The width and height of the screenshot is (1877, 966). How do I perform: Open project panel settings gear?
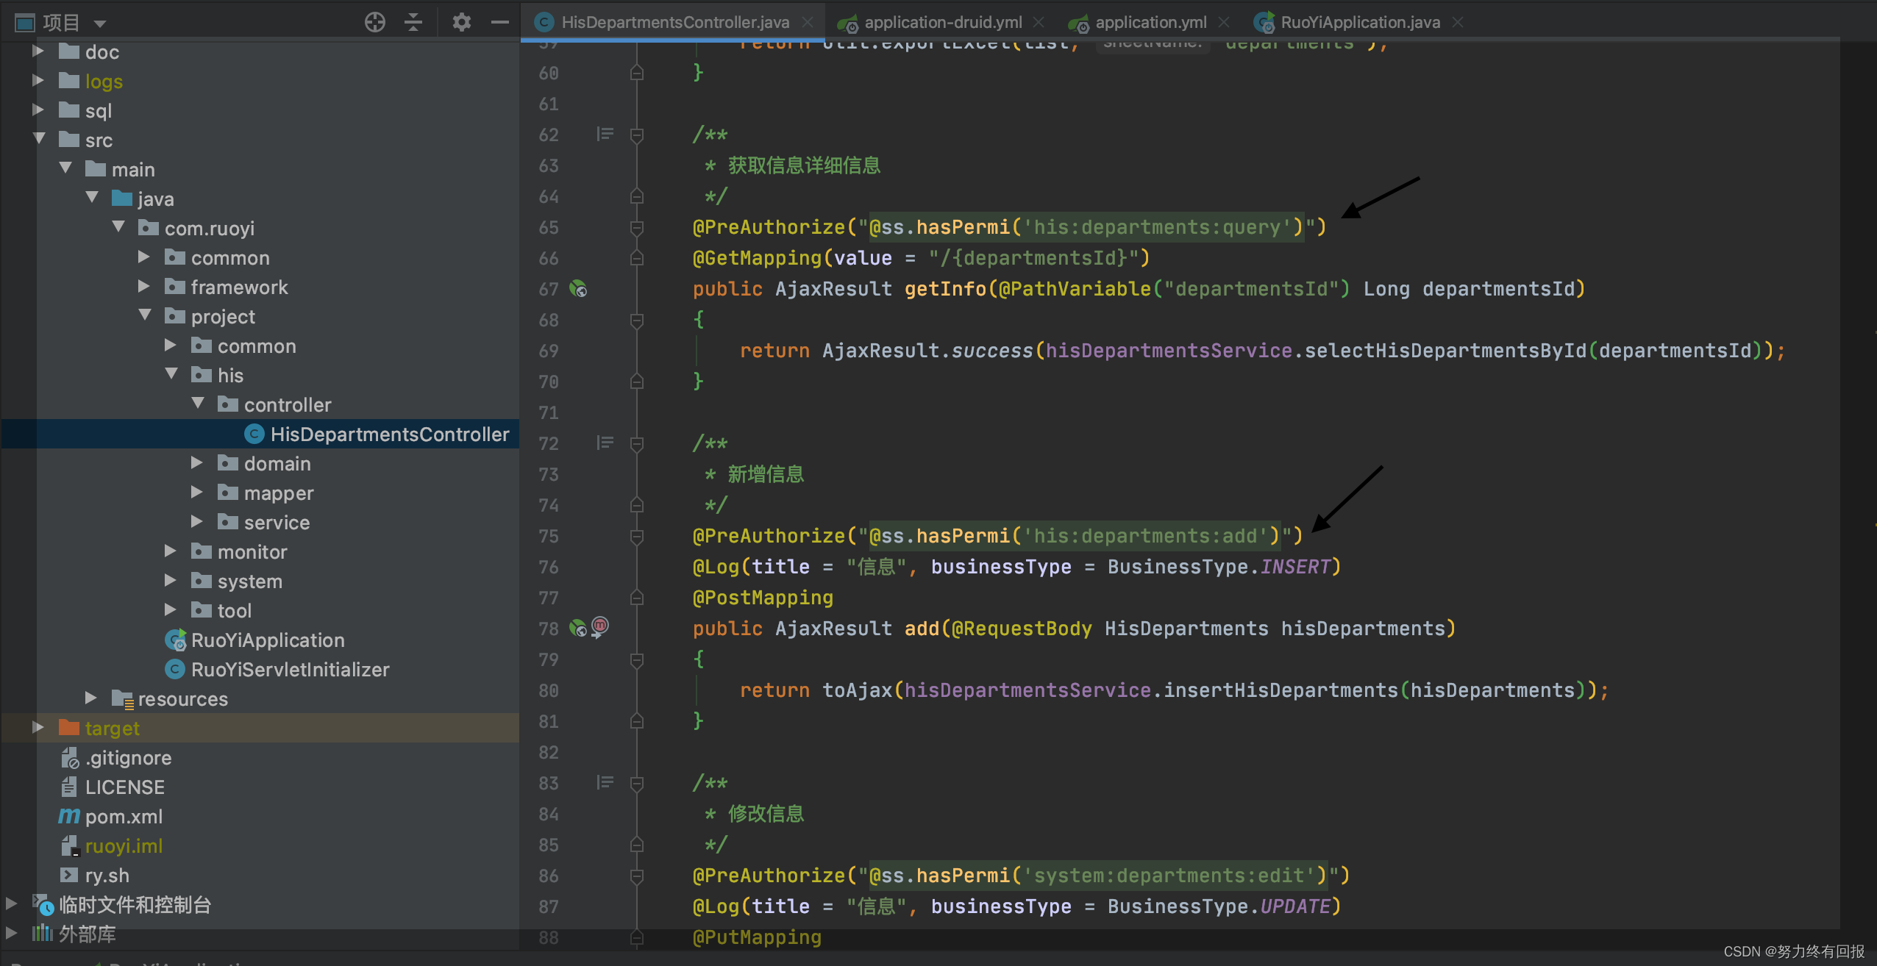pos(461,23)
